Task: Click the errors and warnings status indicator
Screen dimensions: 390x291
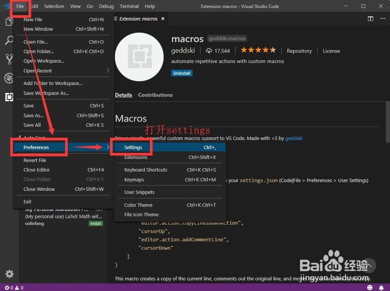Action: click(14, 287)
